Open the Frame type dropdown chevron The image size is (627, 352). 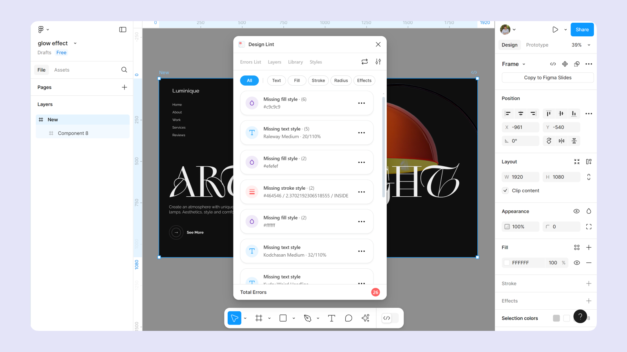[x=524, y=64]
